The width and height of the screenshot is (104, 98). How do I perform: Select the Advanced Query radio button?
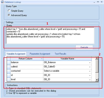[x=9, y=15]
